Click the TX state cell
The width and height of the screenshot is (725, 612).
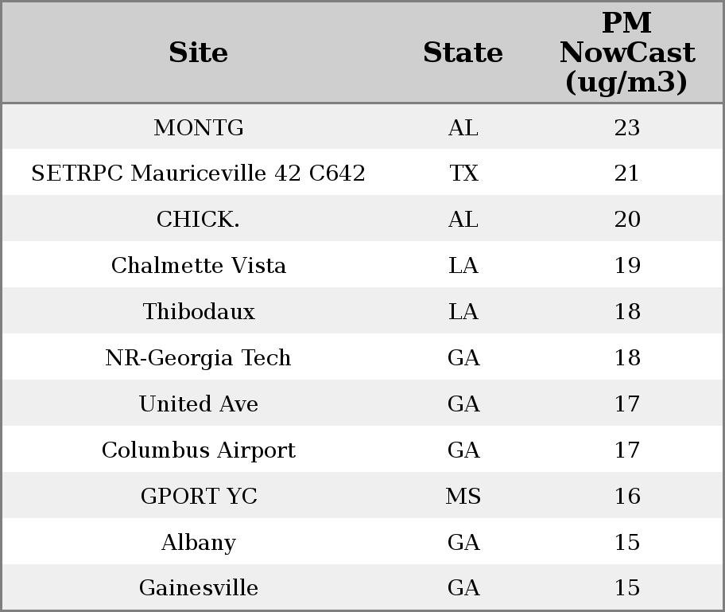click(x=463, y=173)
